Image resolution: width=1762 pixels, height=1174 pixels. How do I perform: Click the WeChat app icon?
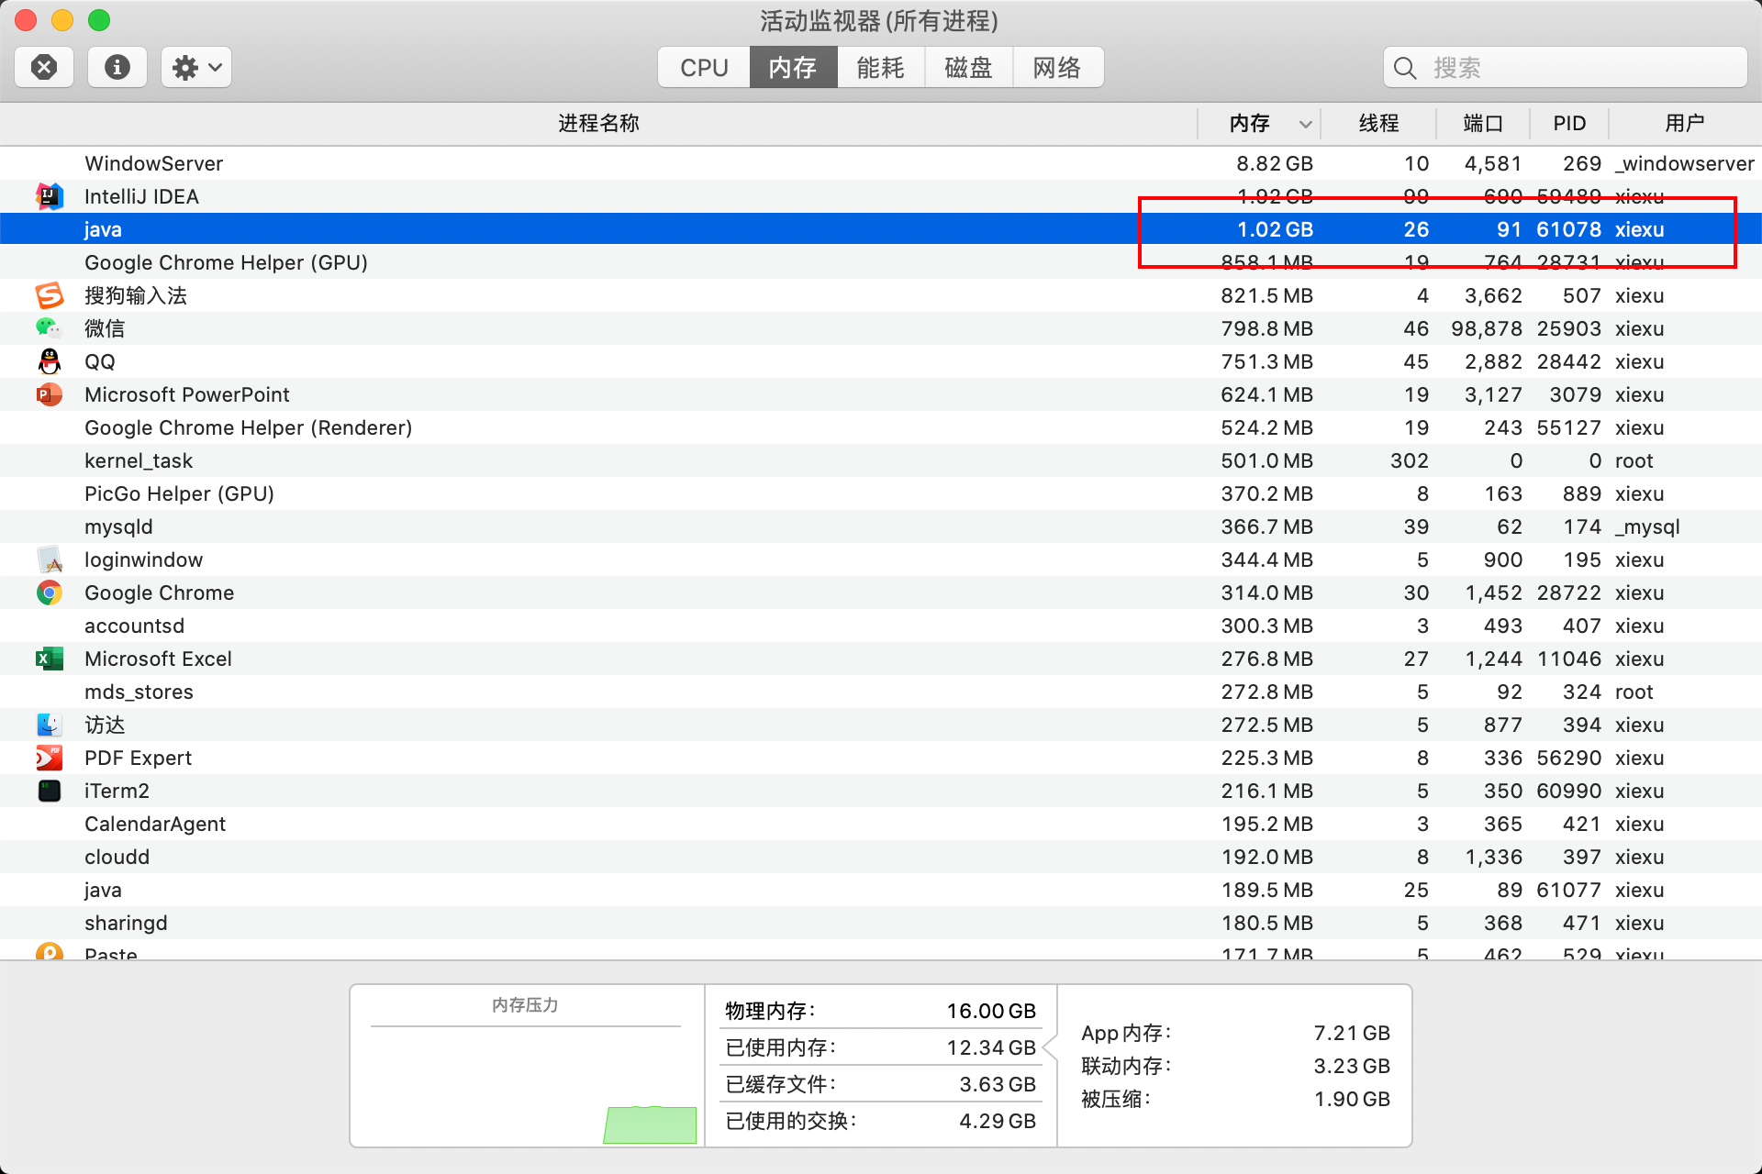click(50, 328)
